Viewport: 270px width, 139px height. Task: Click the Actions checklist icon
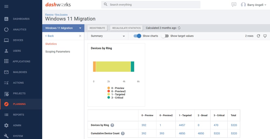(6, 83)
